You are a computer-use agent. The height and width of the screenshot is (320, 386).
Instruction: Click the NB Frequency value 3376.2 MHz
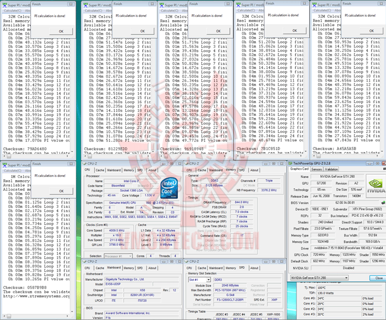point(269,190)
